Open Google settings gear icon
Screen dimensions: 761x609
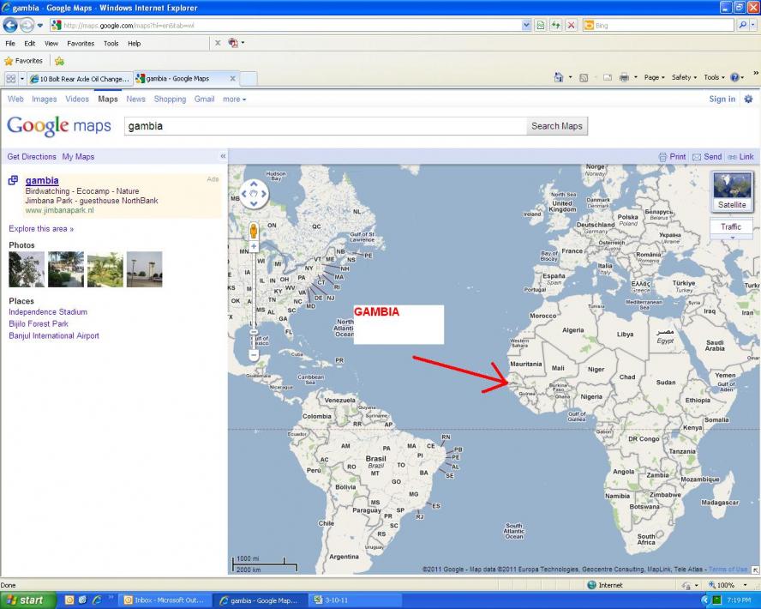click(x=748, y=99)
